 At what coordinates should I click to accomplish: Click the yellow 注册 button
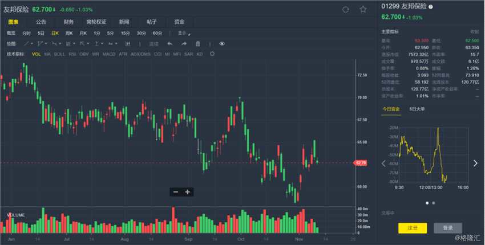[413, 228]
